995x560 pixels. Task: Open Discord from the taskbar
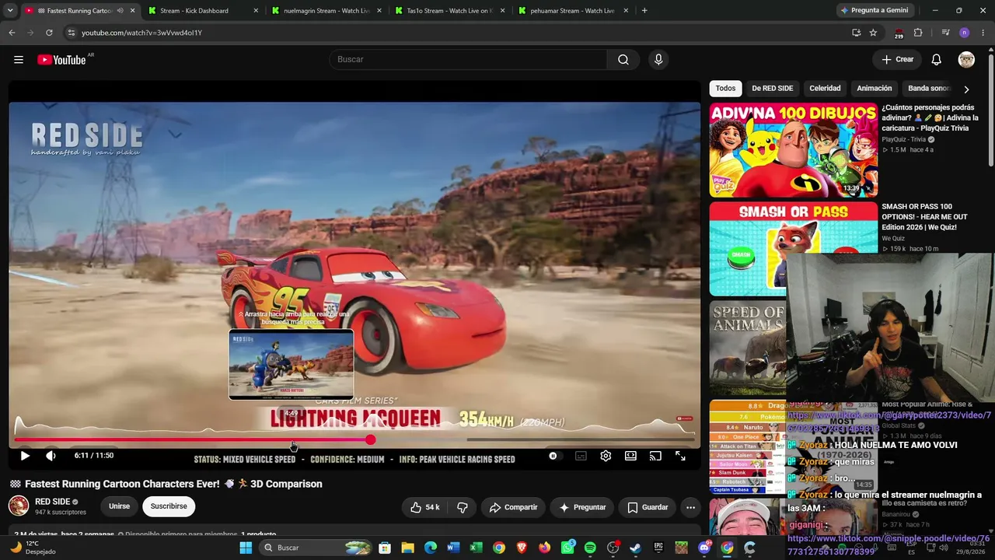[x=704, y=548]
